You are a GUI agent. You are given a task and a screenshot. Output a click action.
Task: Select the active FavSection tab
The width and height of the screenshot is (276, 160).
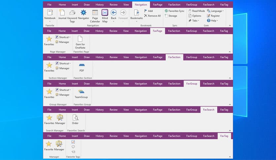[x=174, y=57]
